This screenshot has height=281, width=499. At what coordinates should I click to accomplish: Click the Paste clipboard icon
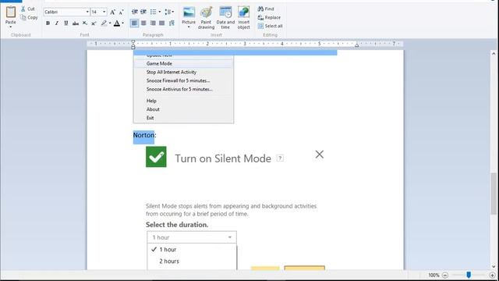(x=10, y=12)
